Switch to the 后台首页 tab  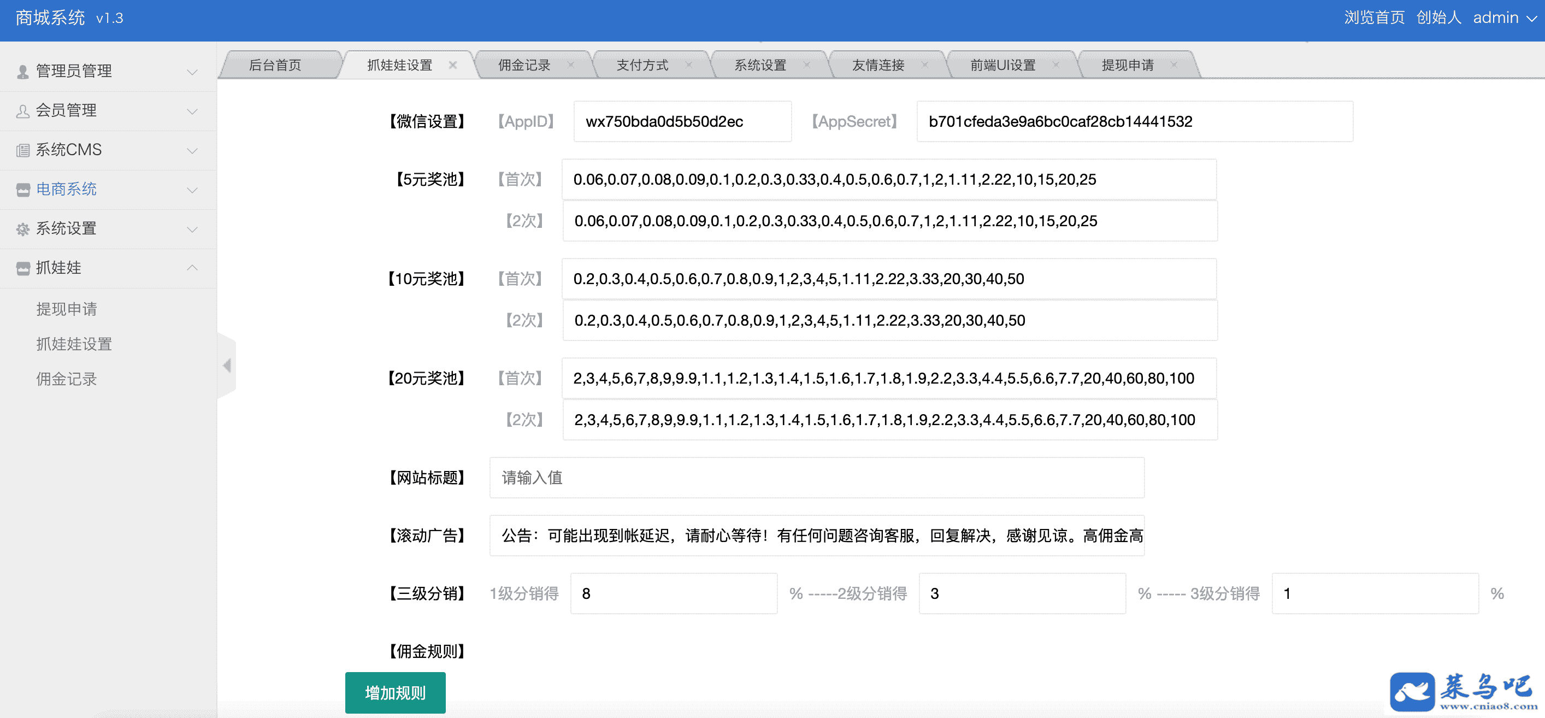[275, 65]
